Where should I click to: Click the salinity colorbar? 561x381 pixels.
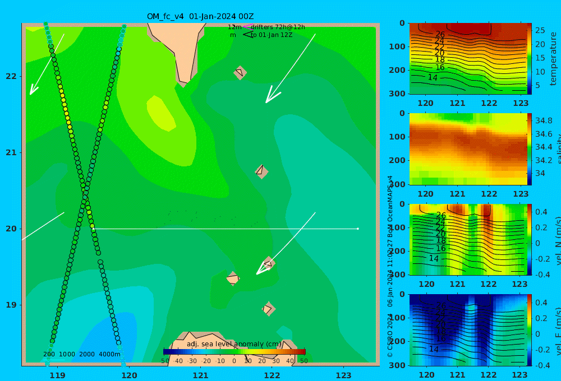[529, 149]
